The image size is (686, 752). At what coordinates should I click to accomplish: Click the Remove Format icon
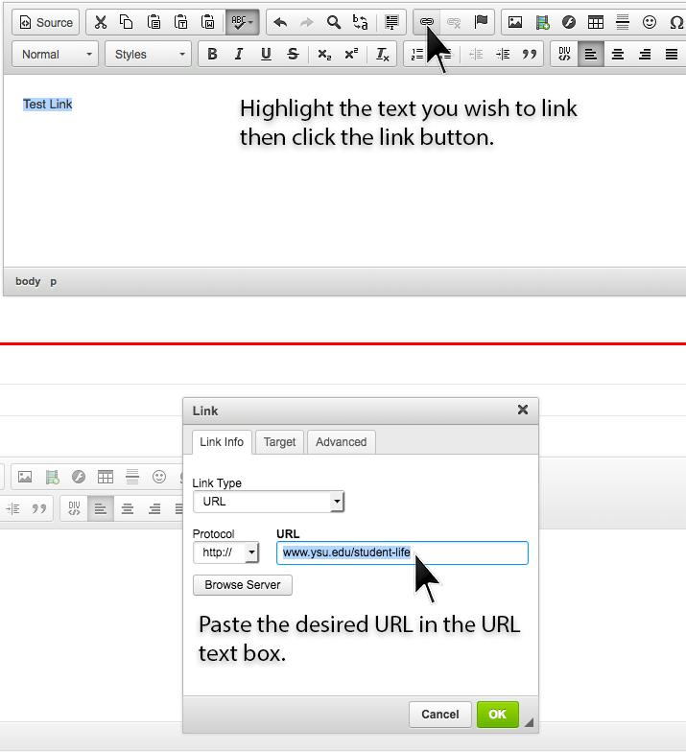tap(382, 54)
